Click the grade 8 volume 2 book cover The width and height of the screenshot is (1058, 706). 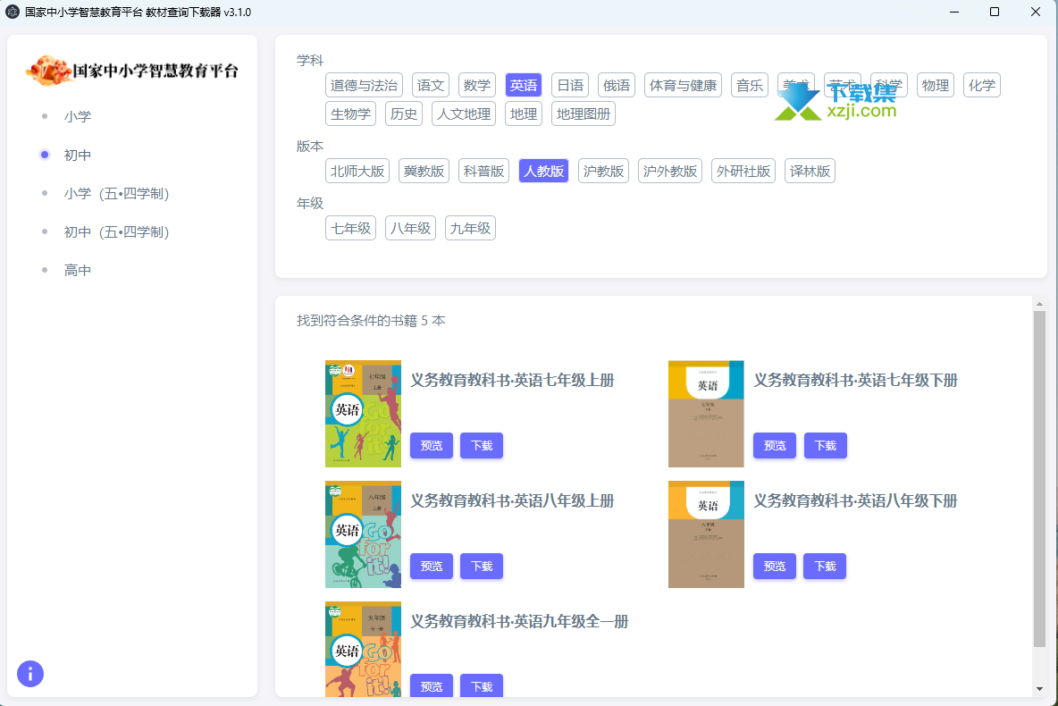tap(706, 534)
